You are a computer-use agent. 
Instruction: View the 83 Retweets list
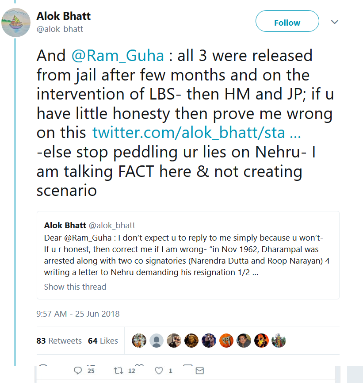(59, 341)
